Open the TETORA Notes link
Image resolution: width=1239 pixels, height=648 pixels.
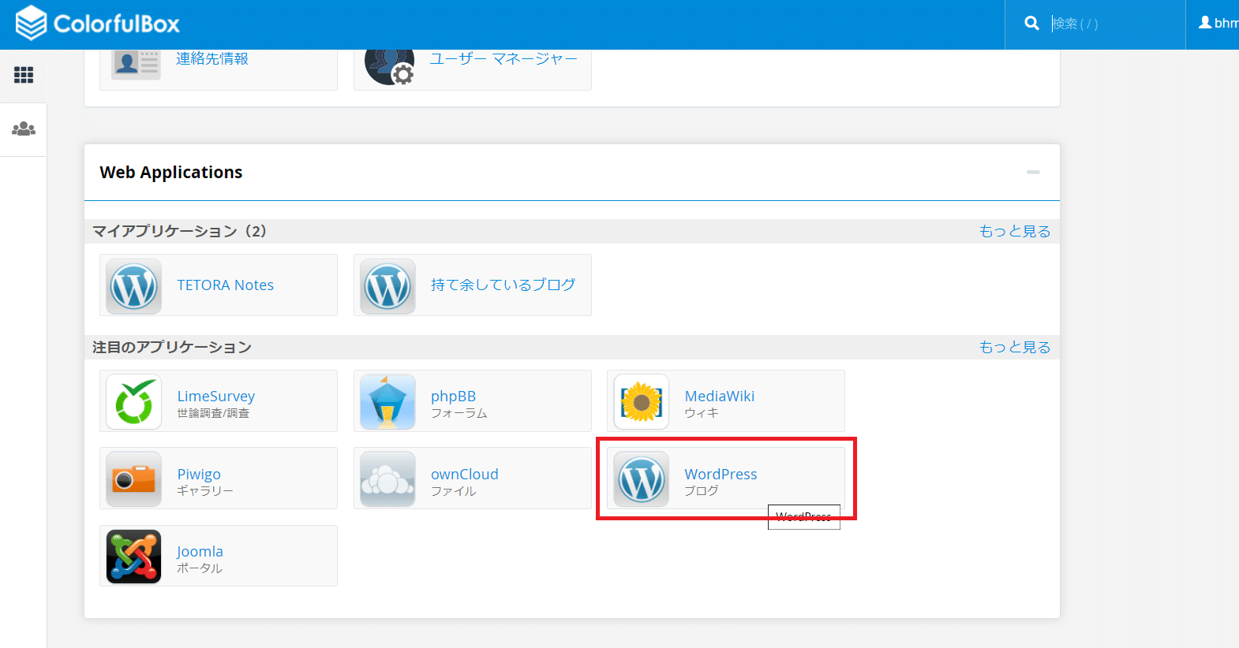point(225,285)
